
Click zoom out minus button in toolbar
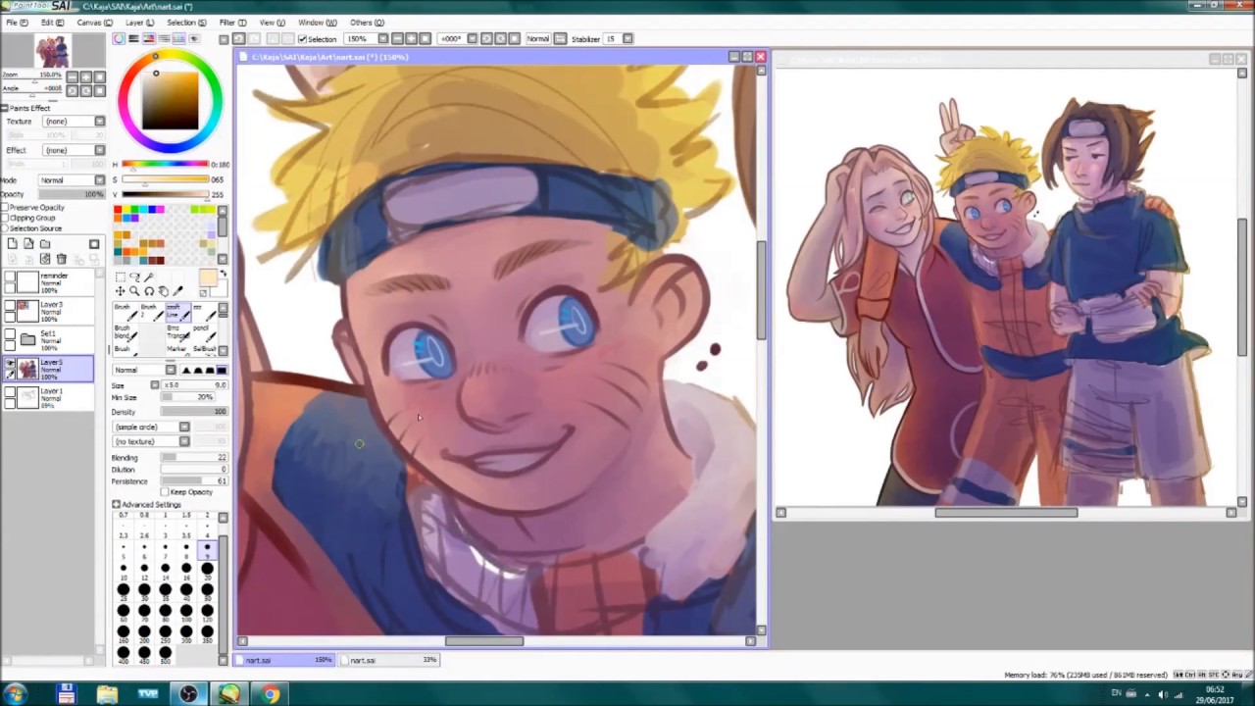pos(397,38)
